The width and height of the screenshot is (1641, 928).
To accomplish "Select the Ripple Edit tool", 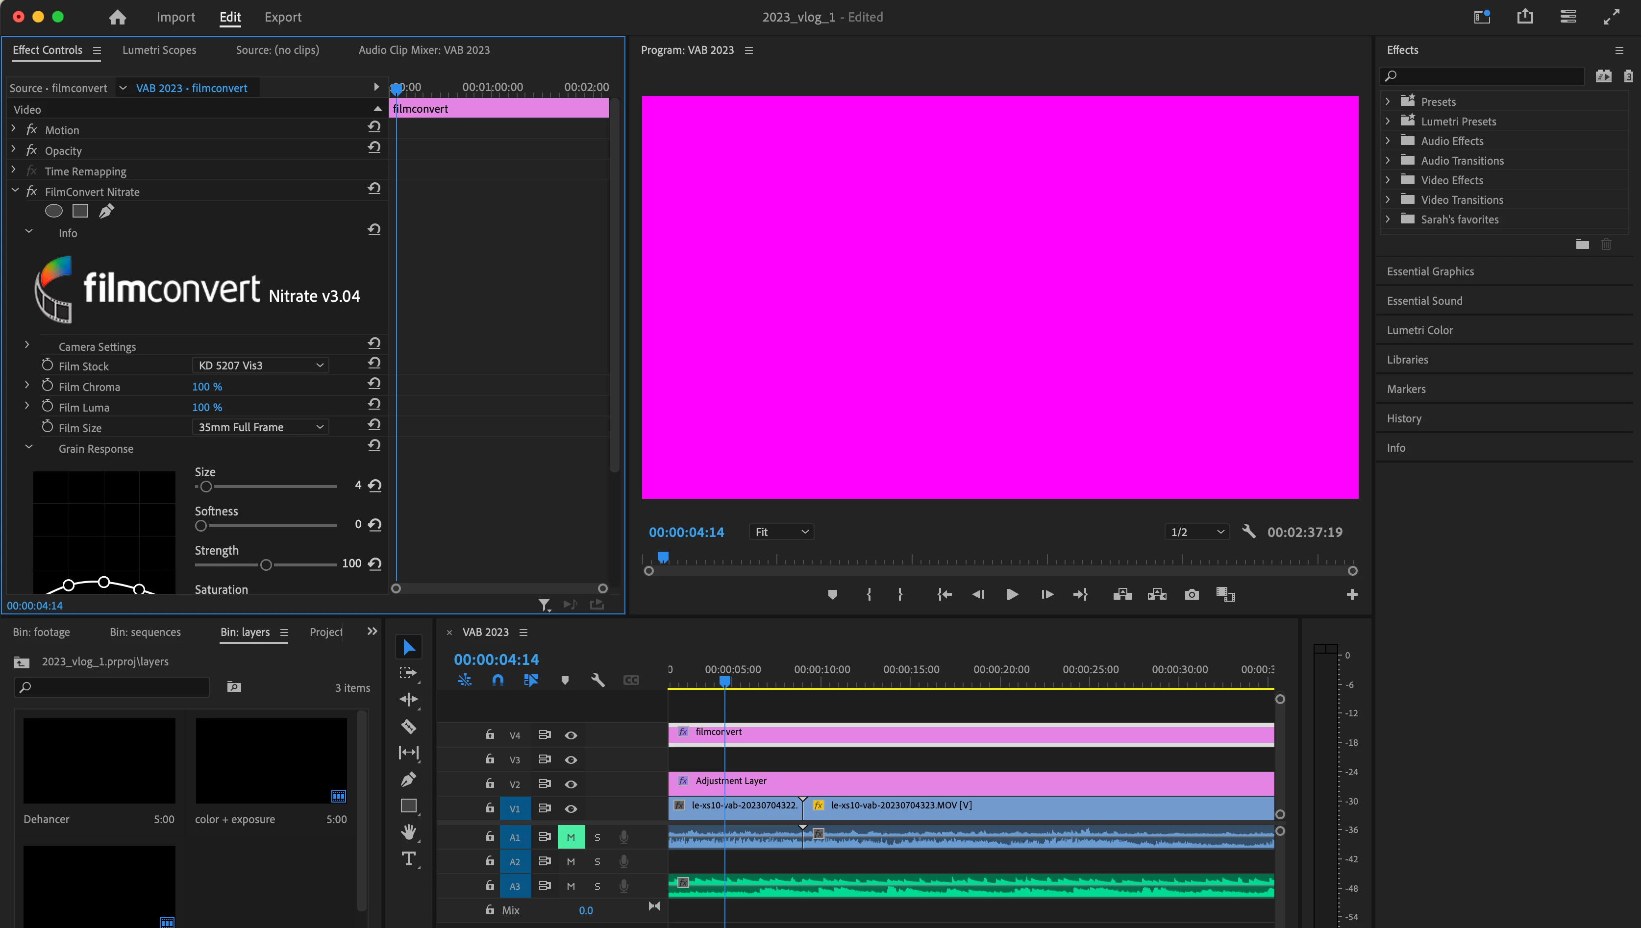I will (409, 699).
